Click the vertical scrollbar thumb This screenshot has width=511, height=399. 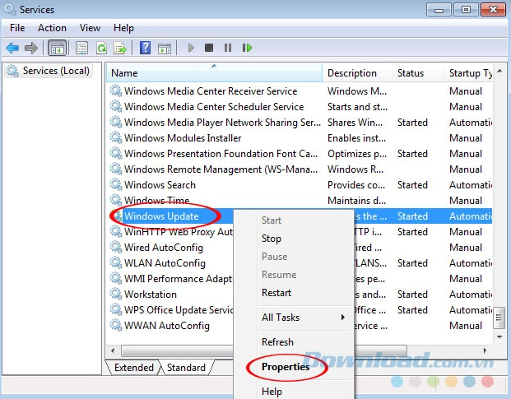[x=499, y=317]
